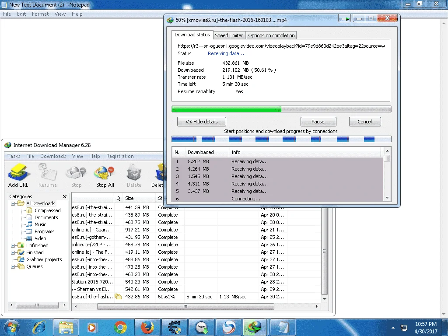448x336 pixels.
Task: Select the Music category
Action: point(40,224)
